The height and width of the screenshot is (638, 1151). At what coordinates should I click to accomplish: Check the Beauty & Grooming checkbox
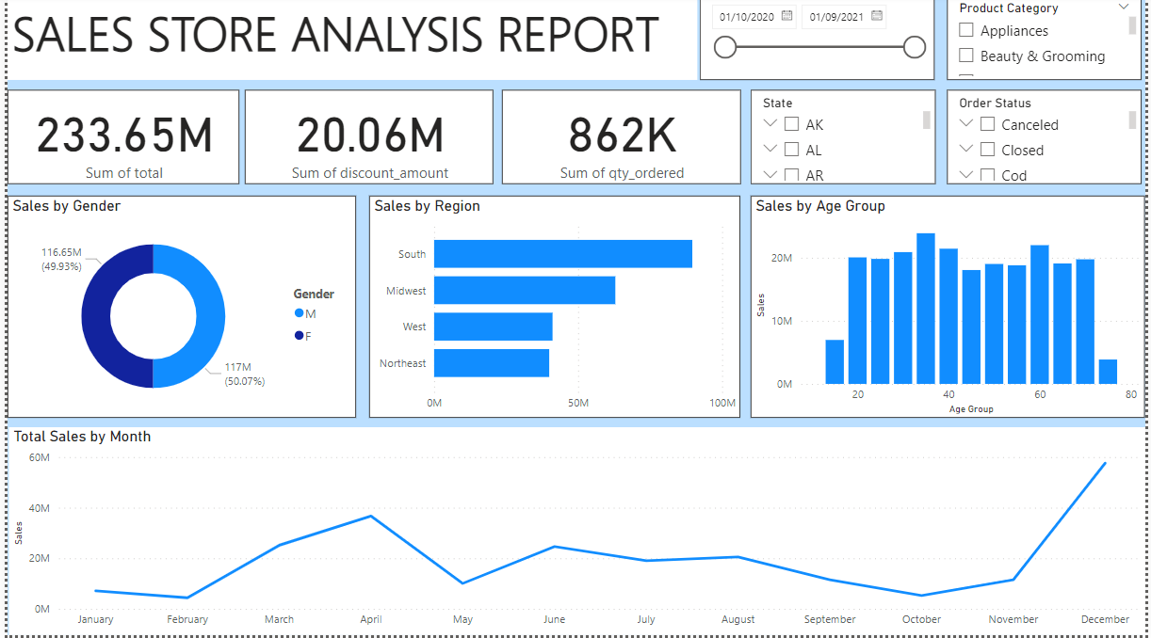(x=965, y=56)
